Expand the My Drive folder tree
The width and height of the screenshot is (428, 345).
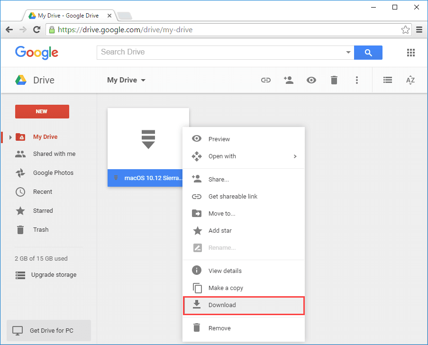tap(10, 137)
